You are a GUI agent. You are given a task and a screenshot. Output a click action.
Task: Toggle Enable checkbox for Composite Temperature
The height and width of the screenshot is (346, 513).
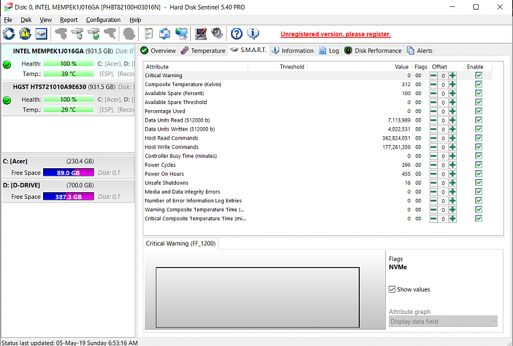pos(479,84)
